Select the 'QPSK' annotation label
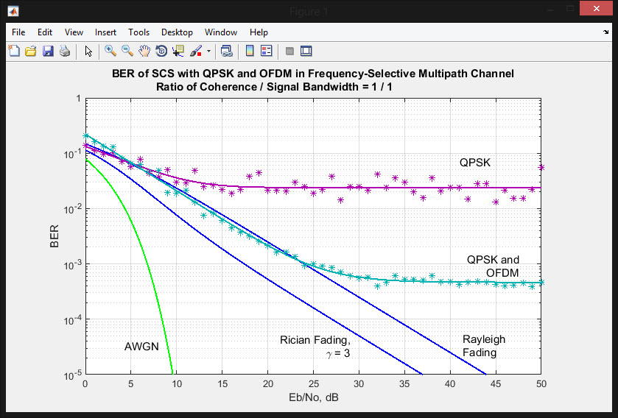 pyautogui.click(x=475, y=163)
